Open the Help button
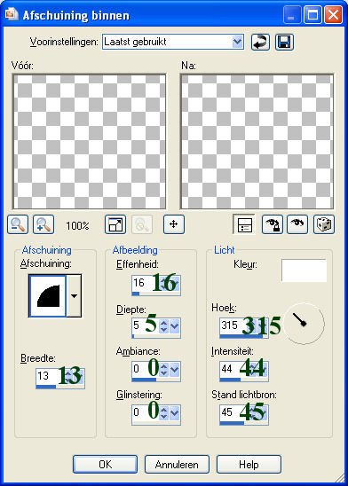 (249, 465)
